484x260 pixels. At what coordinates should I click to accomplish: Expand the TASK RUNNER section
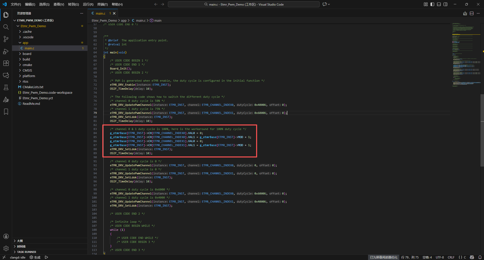[x=26, y=252]
